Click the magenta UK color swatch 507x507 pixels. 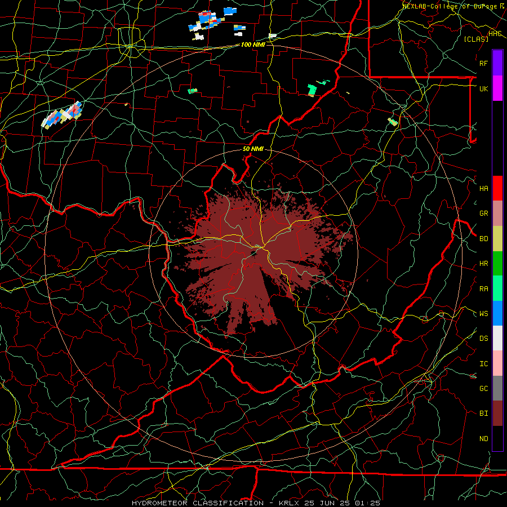pyautogui.click(x=497, y=88)
